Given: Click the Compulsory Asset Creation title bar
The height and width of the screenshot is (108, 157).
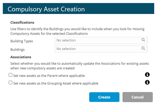Looking at the screenshot, I should coord(78,9).
